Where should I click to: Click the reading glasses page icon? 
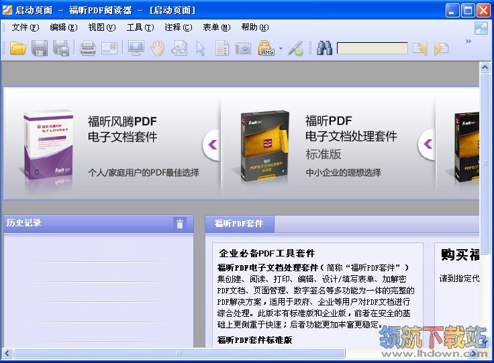click(x=179, y=48)
